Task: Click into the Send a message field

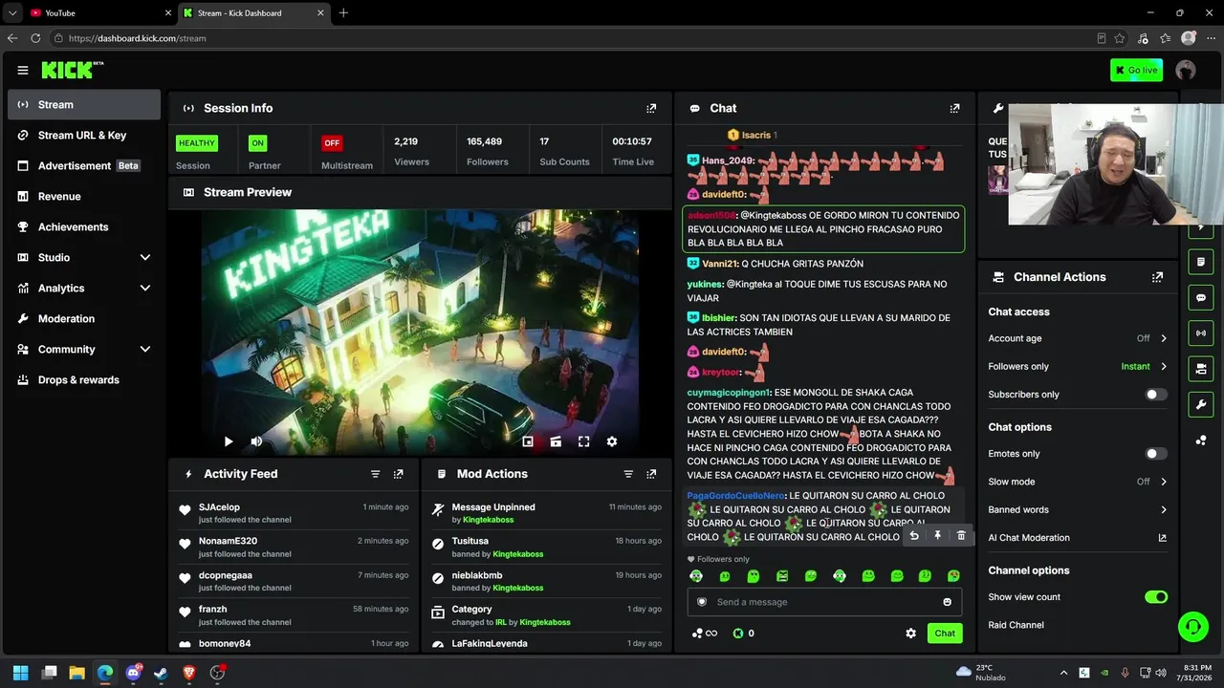Action: tap(825, 602)
